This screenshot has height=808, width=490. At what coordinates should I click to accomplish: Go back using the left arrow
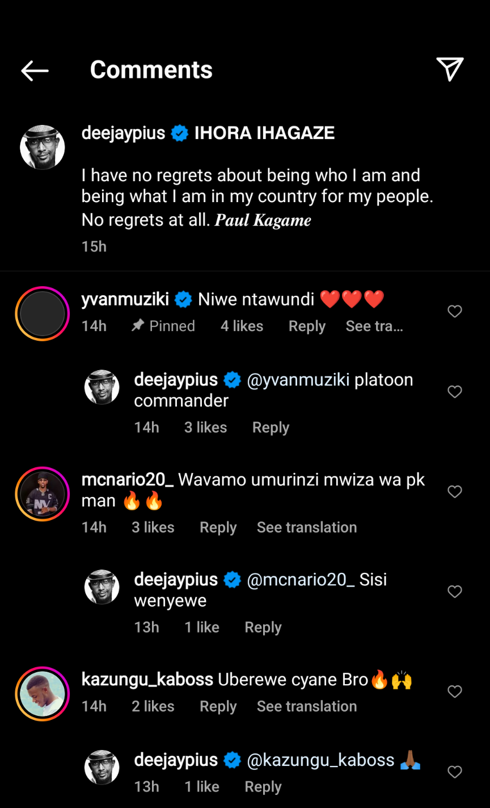(35, 70)
